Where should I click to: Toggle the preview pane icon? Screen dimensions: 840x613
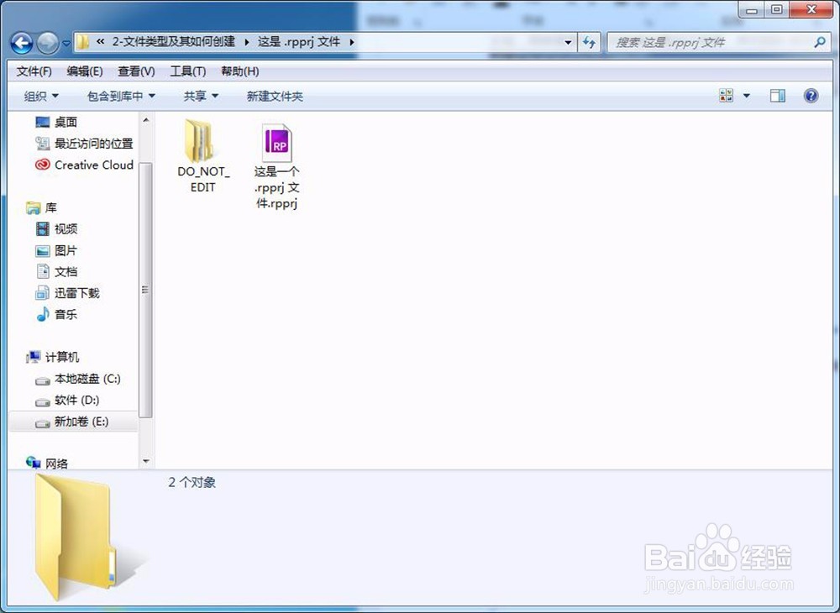[x=777, y=96]
